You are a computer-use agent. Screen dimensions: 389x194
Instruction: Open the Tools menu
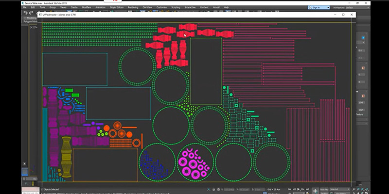42,7
